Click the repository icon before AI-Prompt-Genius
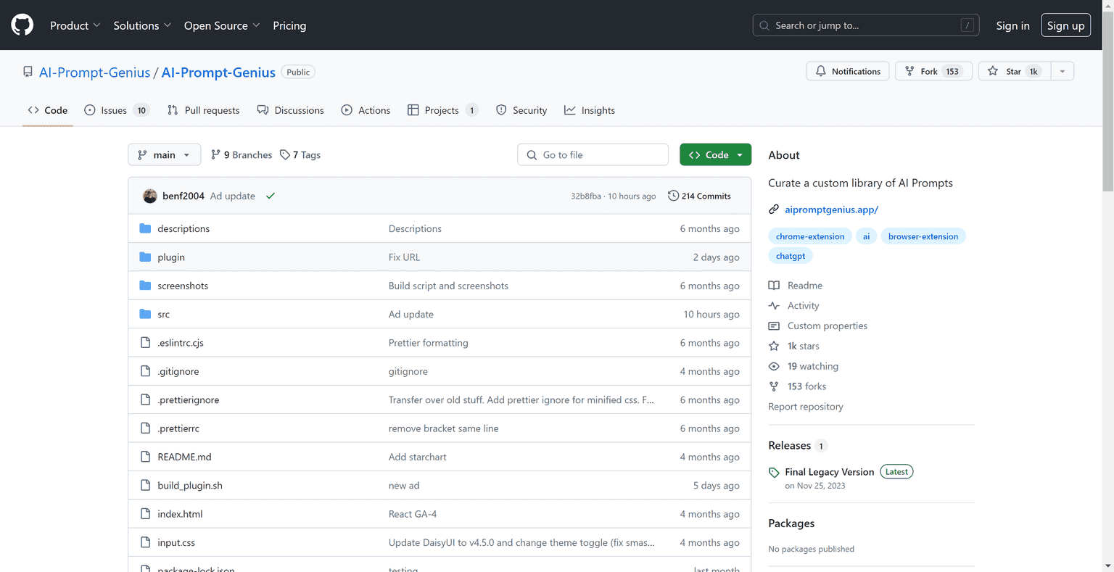The height and width of the screenshot is (572, 1114). [28, 72]
